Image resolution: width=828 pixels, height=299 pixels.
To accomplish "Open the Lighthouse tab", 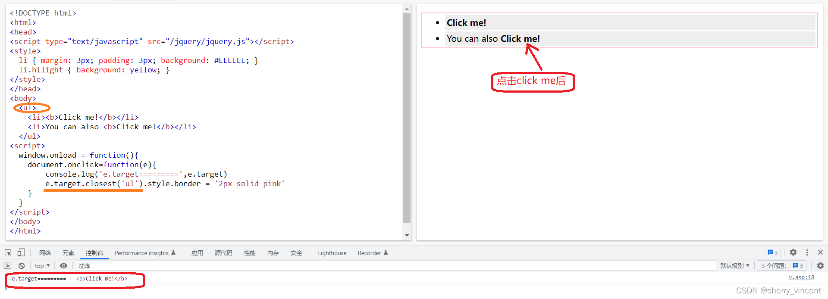I will (332, 253).
